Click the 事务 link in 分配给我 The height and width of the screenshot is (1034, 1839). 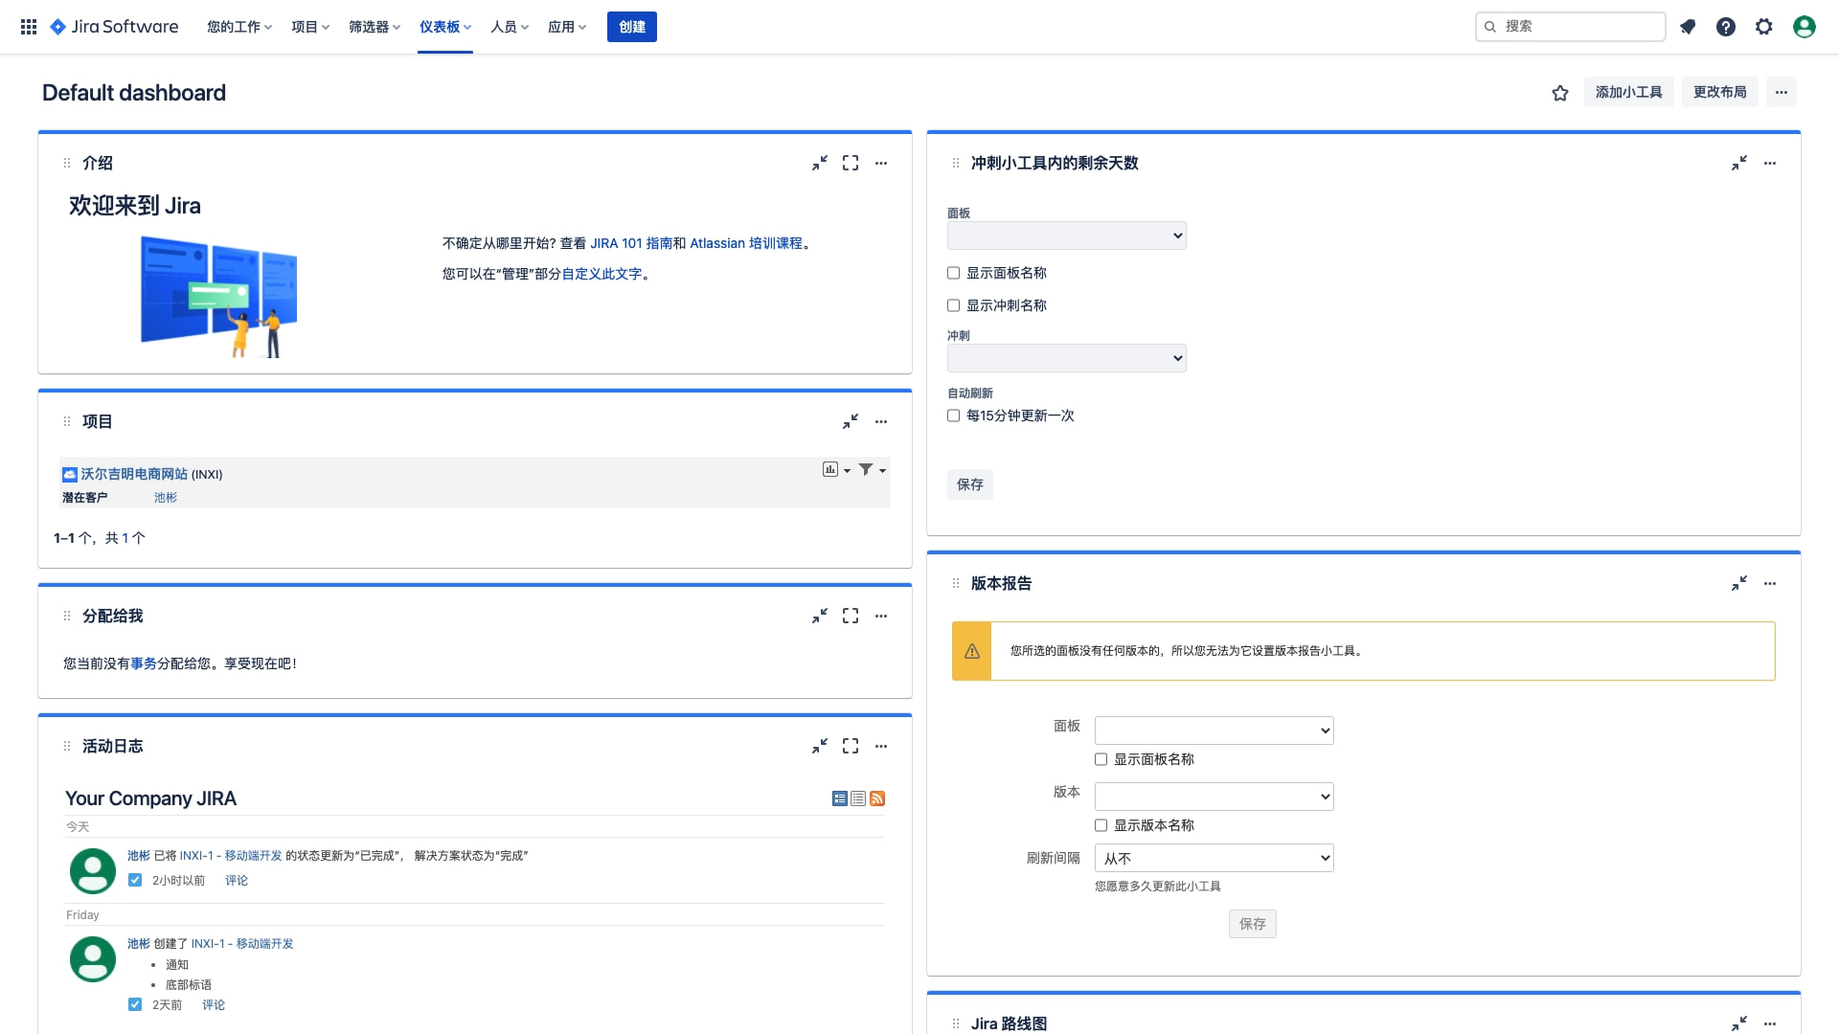click(144, 664)
